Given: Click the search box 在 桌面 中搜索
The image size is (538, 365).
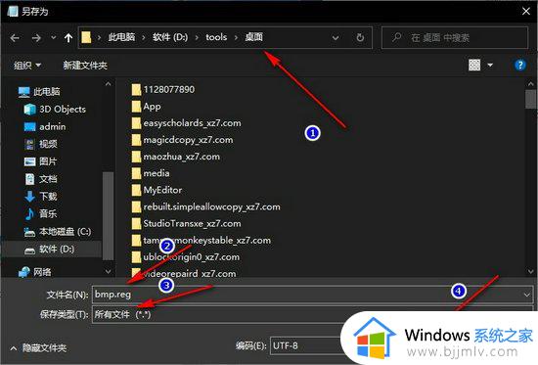Looking at the screenshot, I should coord(455,37).
